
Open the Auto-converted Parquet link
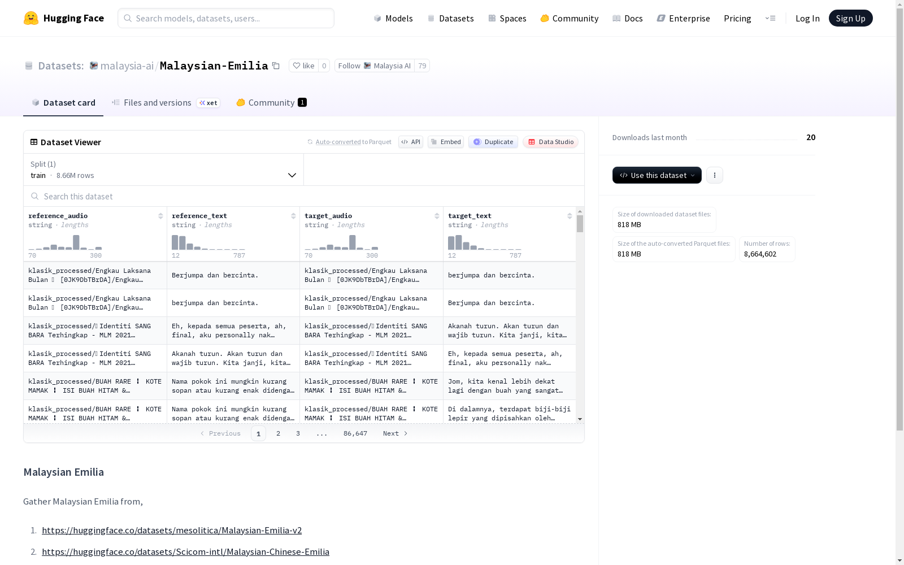pyautogui.click(x=338, y=142)
